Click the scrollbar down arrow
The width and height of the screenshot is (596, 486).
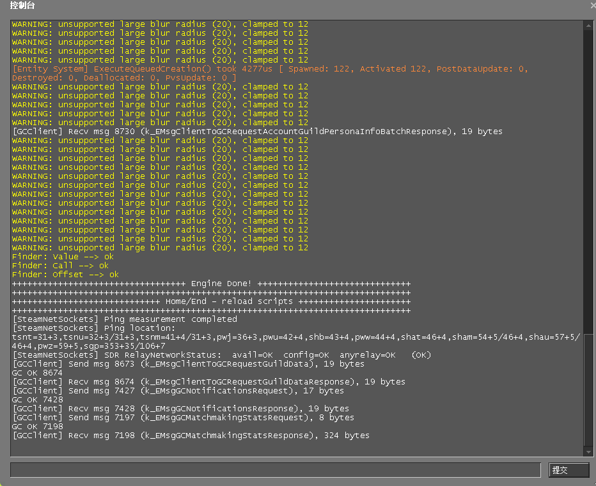click(x=588, y=452)
